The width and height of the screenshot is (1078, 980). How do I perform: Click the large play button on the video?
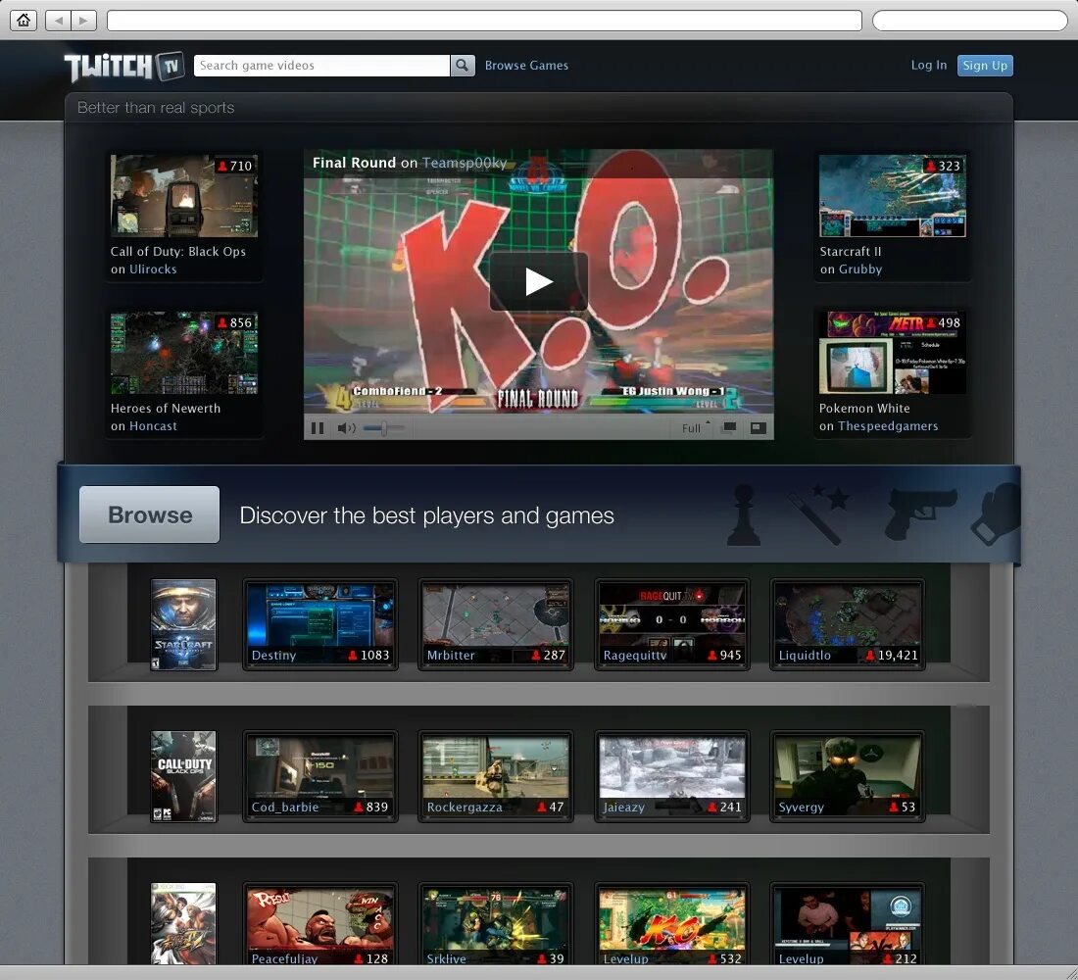[538, 281]
